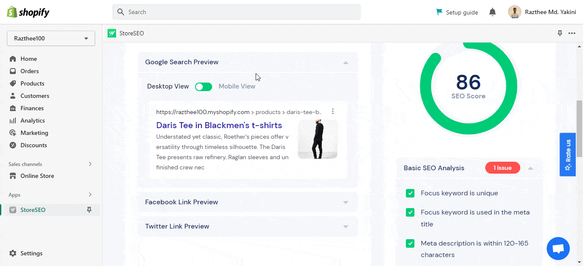
Task: Click the Customers person icon
Action: [x=13, y=96]
